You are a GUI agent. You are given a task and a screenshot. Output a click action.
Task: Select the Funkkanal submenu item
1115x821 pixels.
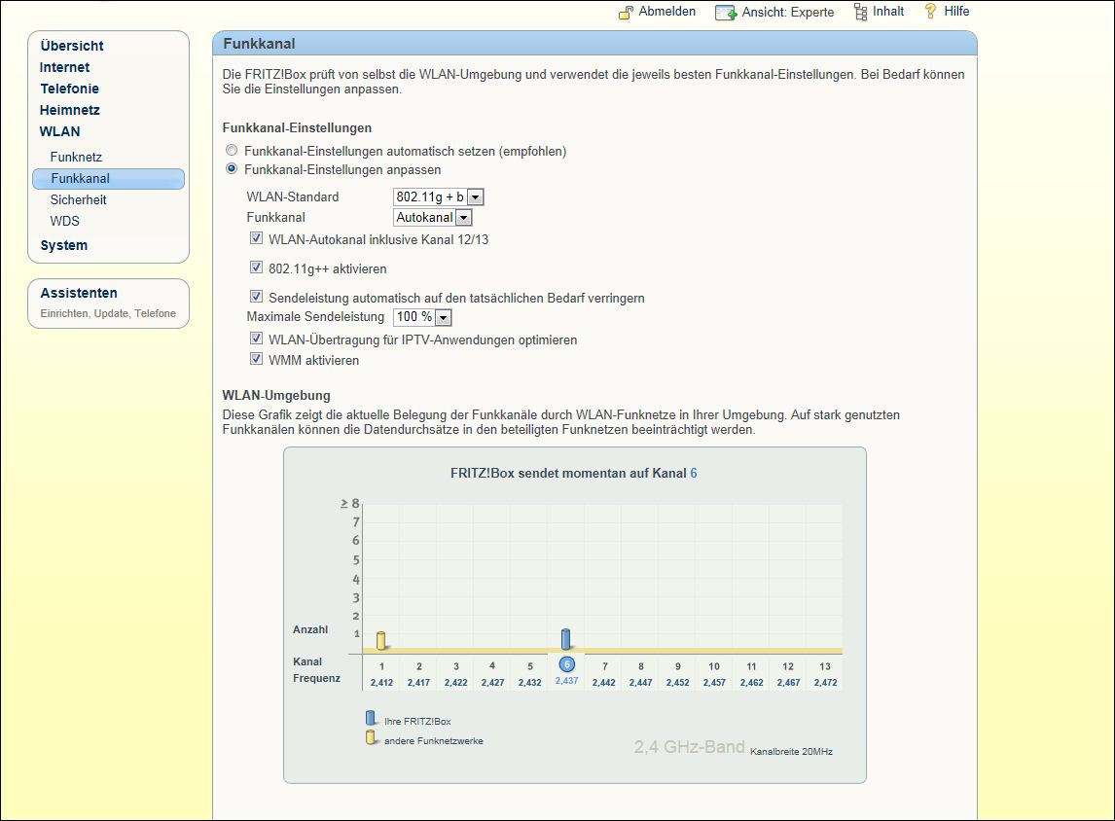click(x=108, y=178)
